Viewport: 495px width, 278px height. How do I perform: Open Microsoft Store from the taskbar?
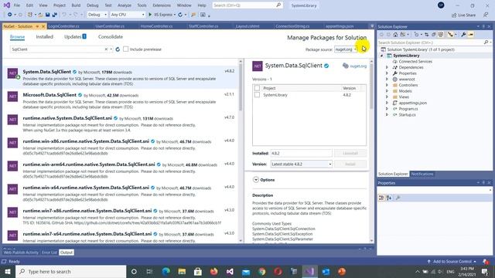pyautogui.click(x=198, y=271)
